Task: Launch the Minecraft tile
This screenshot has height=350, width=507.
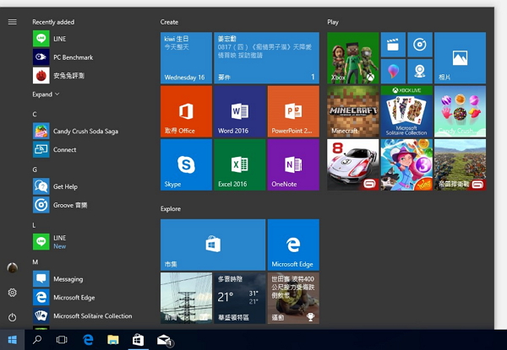Action: click(352, 111)
